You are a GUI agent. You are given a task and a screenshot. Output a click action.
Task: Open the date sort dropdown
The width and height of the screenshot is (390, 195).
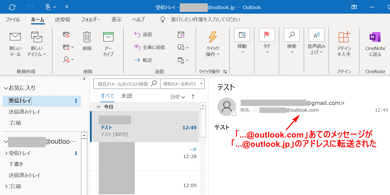coord(178,97)
